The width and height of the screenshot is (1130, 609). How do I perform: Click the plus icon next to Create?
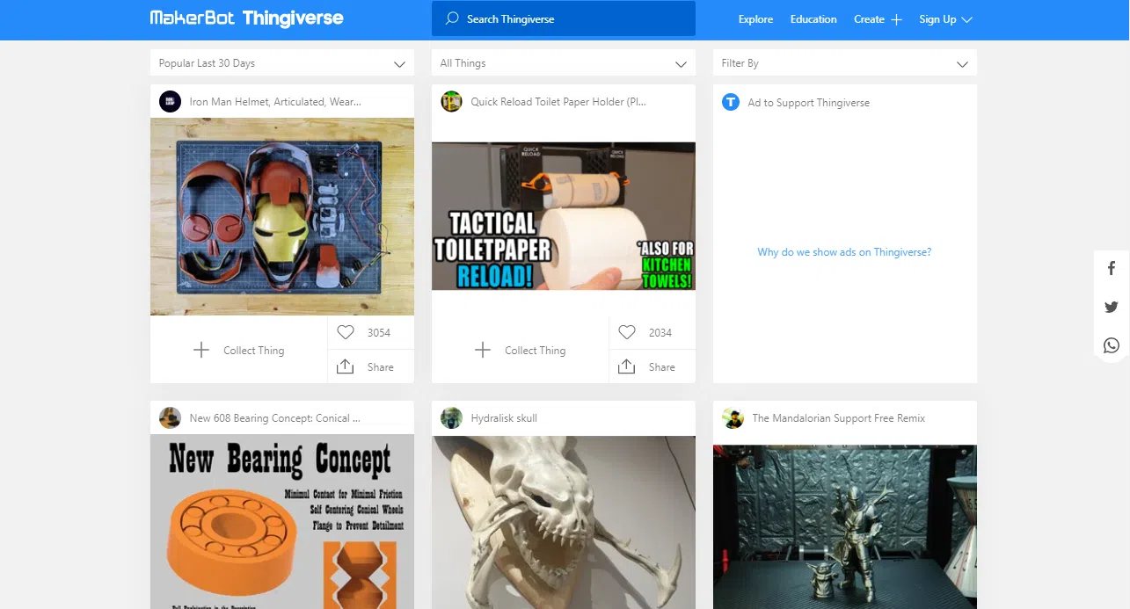coord(895,18)
